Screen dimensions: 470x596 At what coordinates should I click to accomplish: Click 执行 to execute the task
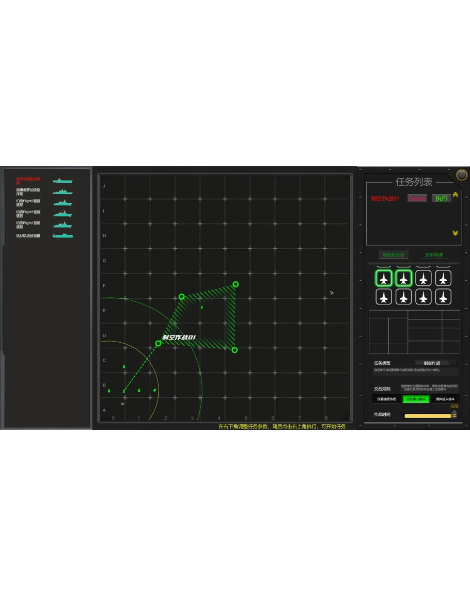pyautogui.click(x=442, y=199)
